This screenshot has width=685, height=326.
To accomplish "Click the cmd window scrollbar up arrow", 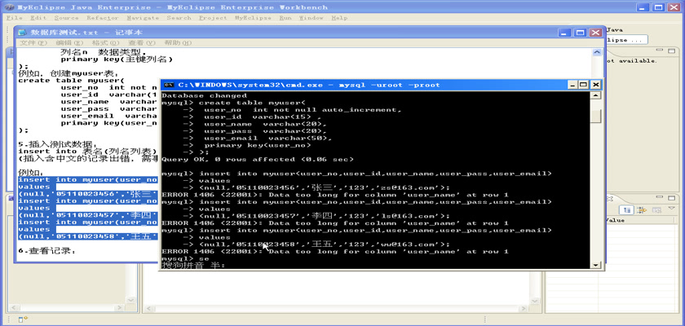I will point(596,95).
